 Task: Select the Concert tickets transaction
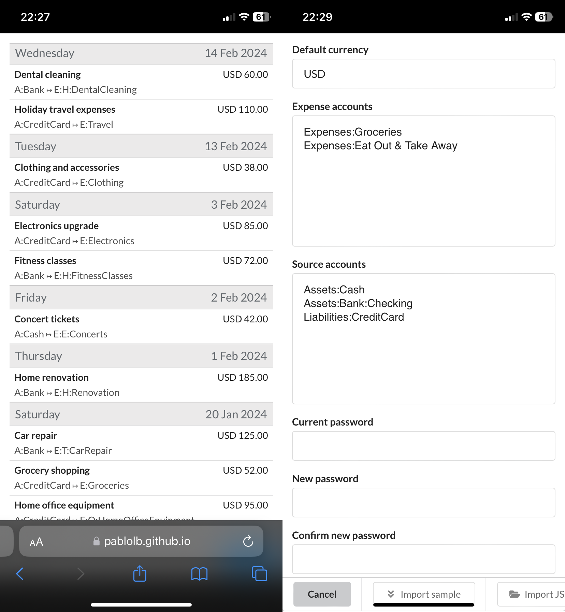[x=141, y=326]
